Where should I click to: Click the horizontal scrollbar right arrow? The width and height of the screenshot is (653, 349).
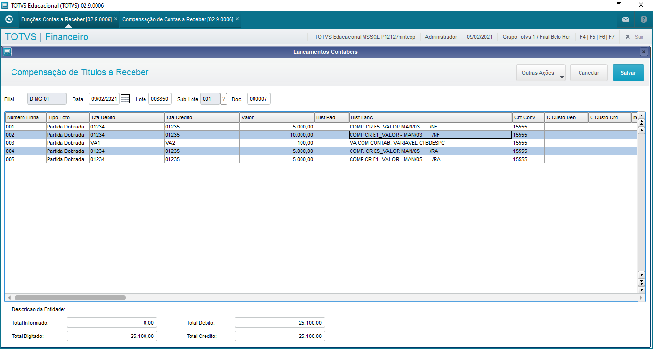point(641,298)
